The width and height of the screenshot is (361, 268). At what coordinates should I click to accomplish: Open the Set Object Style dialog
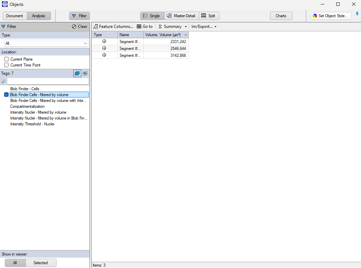pos(330,16)
